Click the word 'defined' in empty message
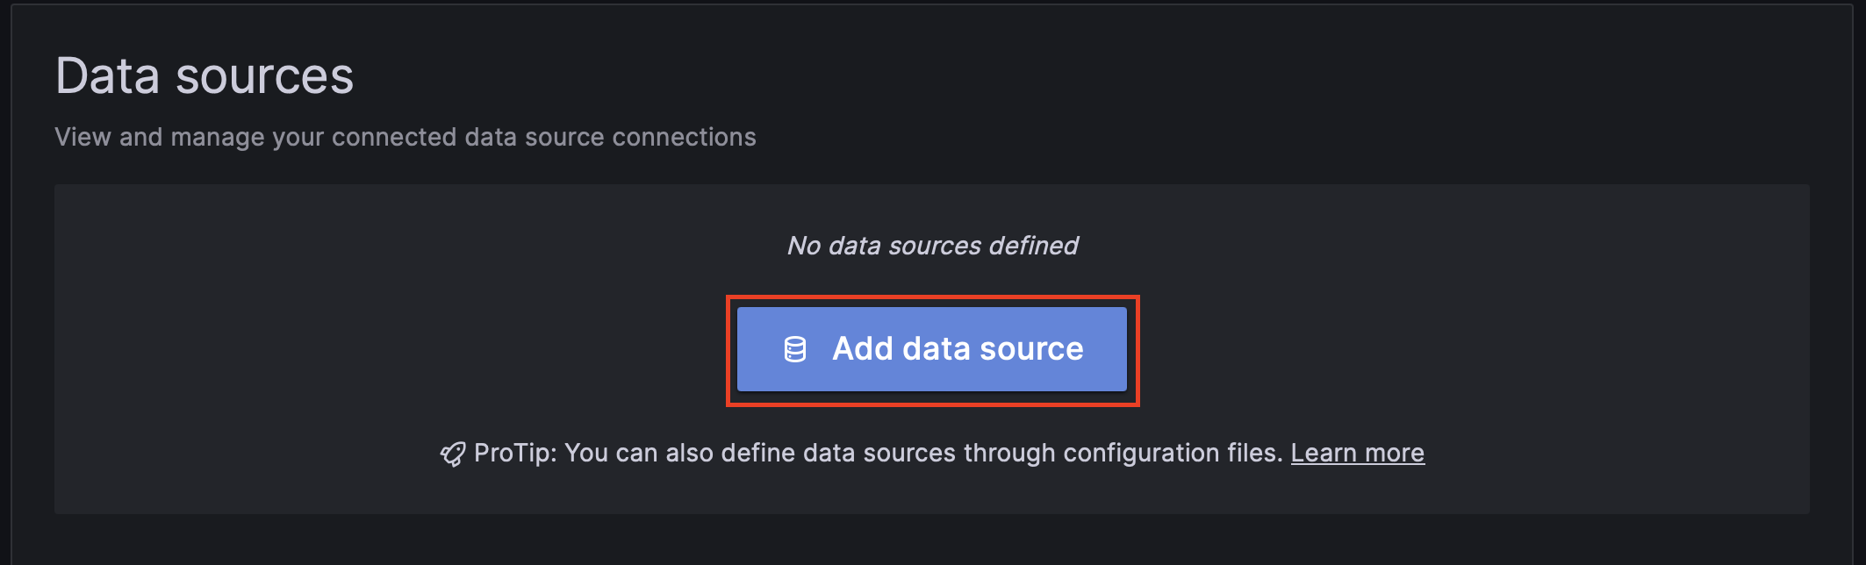 1033,246
